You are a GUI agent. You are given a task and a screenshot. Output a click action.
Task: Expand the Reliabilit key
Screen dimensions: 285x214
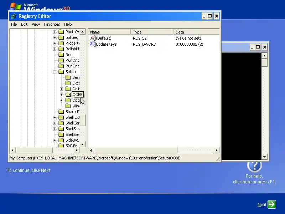(55, 49)
